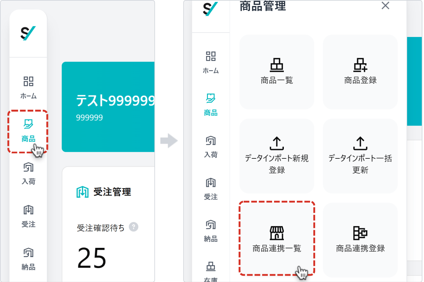This screenshot has width=424, height=282.
Task: Open 在庫 in the sidebar
Action: coord(211,272)
